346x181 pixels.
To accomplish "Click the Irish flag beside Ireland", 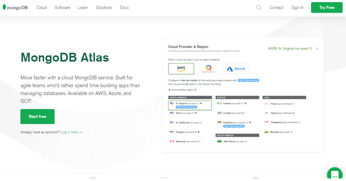I will click(x=219, y=103).
